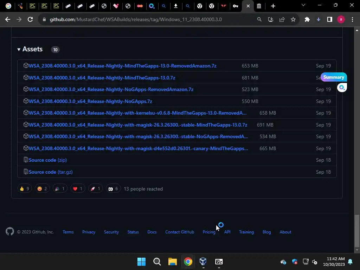Screen dimensions: 360x270
Task: Download Source code (tar.gz)
Action: [x=51, y=172]
